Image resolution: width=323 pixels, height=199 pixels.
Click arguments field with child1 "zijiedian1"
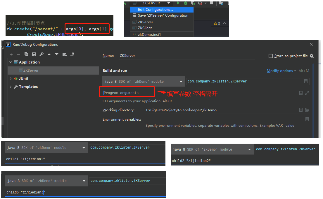pyautogui.click(x=85, y=159)
